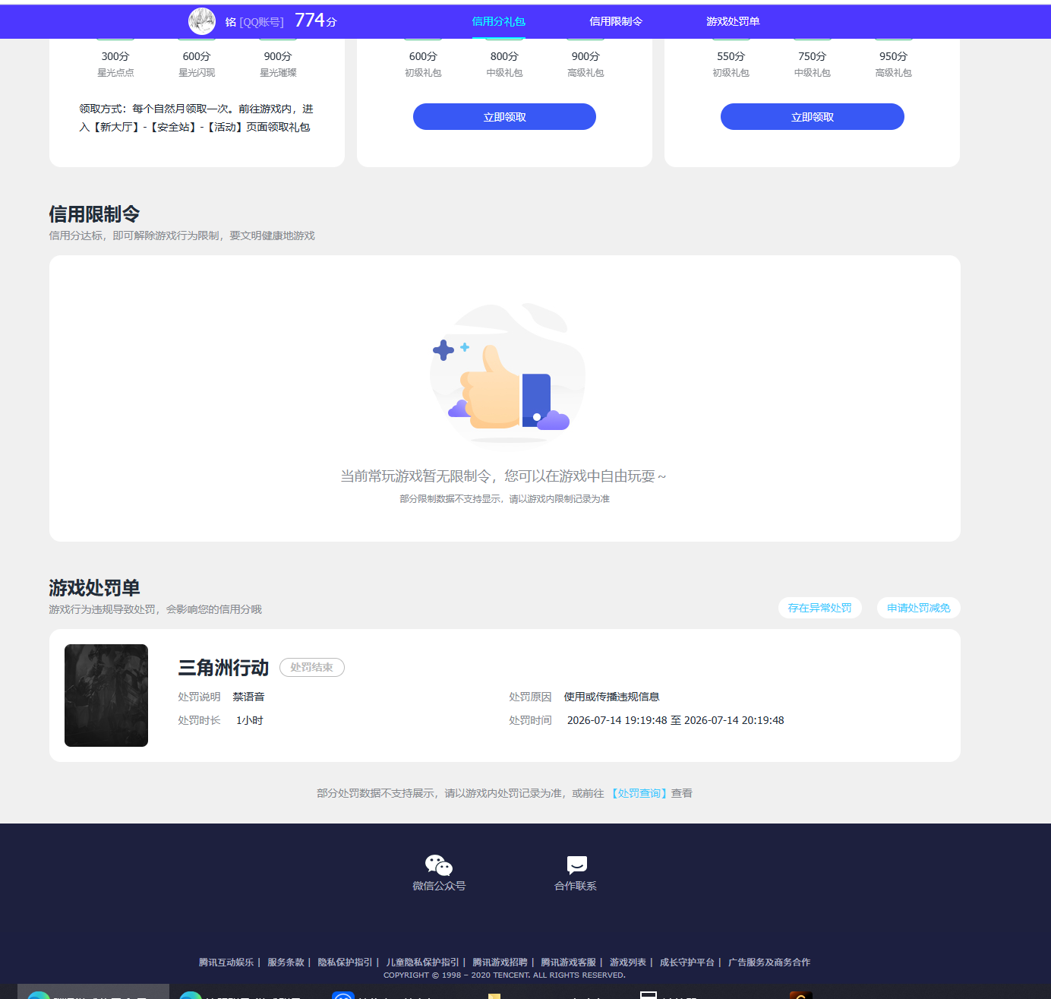Image resolution: width=1051 pixels, height=999 pixels.
Task: Click the 存在异常处罚 button
Action: coord(820,608)
